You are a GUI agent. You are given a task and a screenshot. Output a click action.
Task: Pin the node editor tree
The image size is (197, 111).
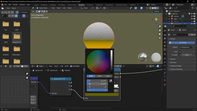tap(124, 66)
